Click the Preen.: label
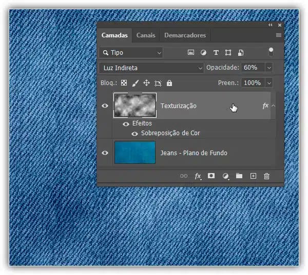 pos(228,83)
